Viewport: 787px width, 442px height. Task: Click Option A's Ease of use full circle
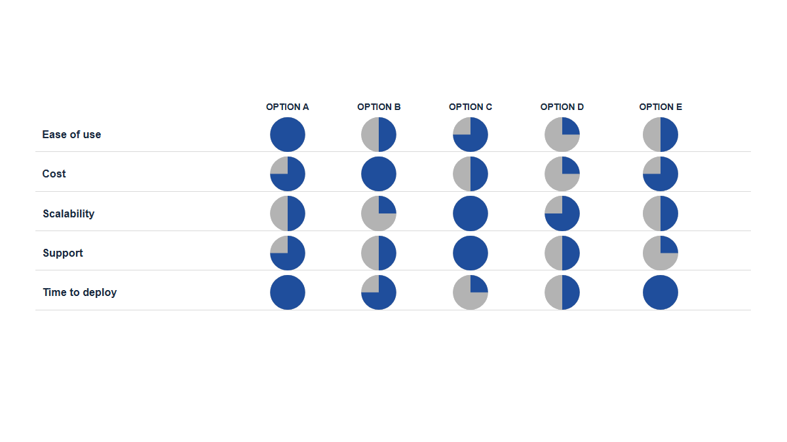pyautogui.click(x=288, y=135)
